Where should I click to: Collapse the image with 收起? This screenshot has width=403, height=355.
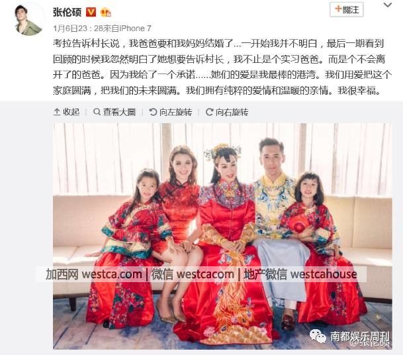pyautogui.click(x=67, y=112)
